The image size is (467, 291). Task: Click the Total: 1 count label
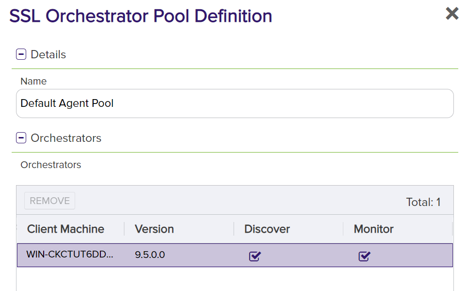click(x=423, y=202)
